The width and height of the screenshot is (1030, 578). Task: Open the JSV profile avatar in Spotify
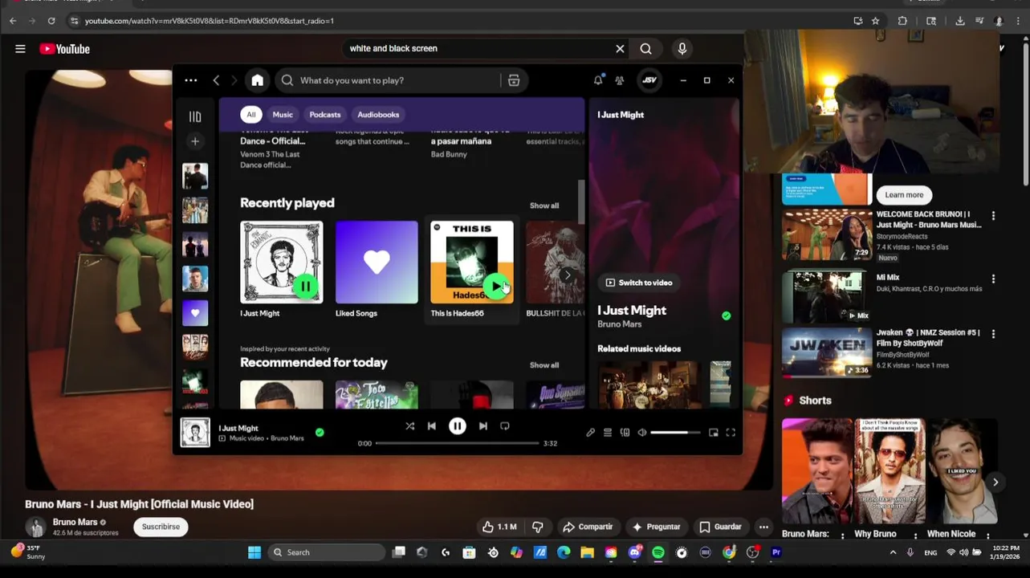(x=649, y=80)
